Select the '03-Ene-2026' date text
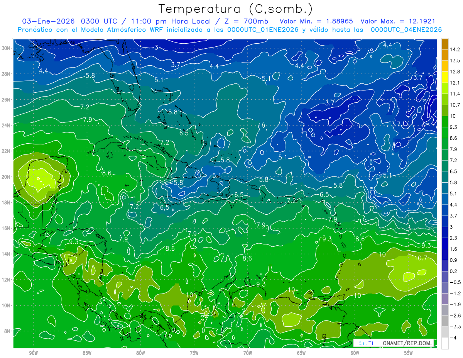 [x=49, y=21]
